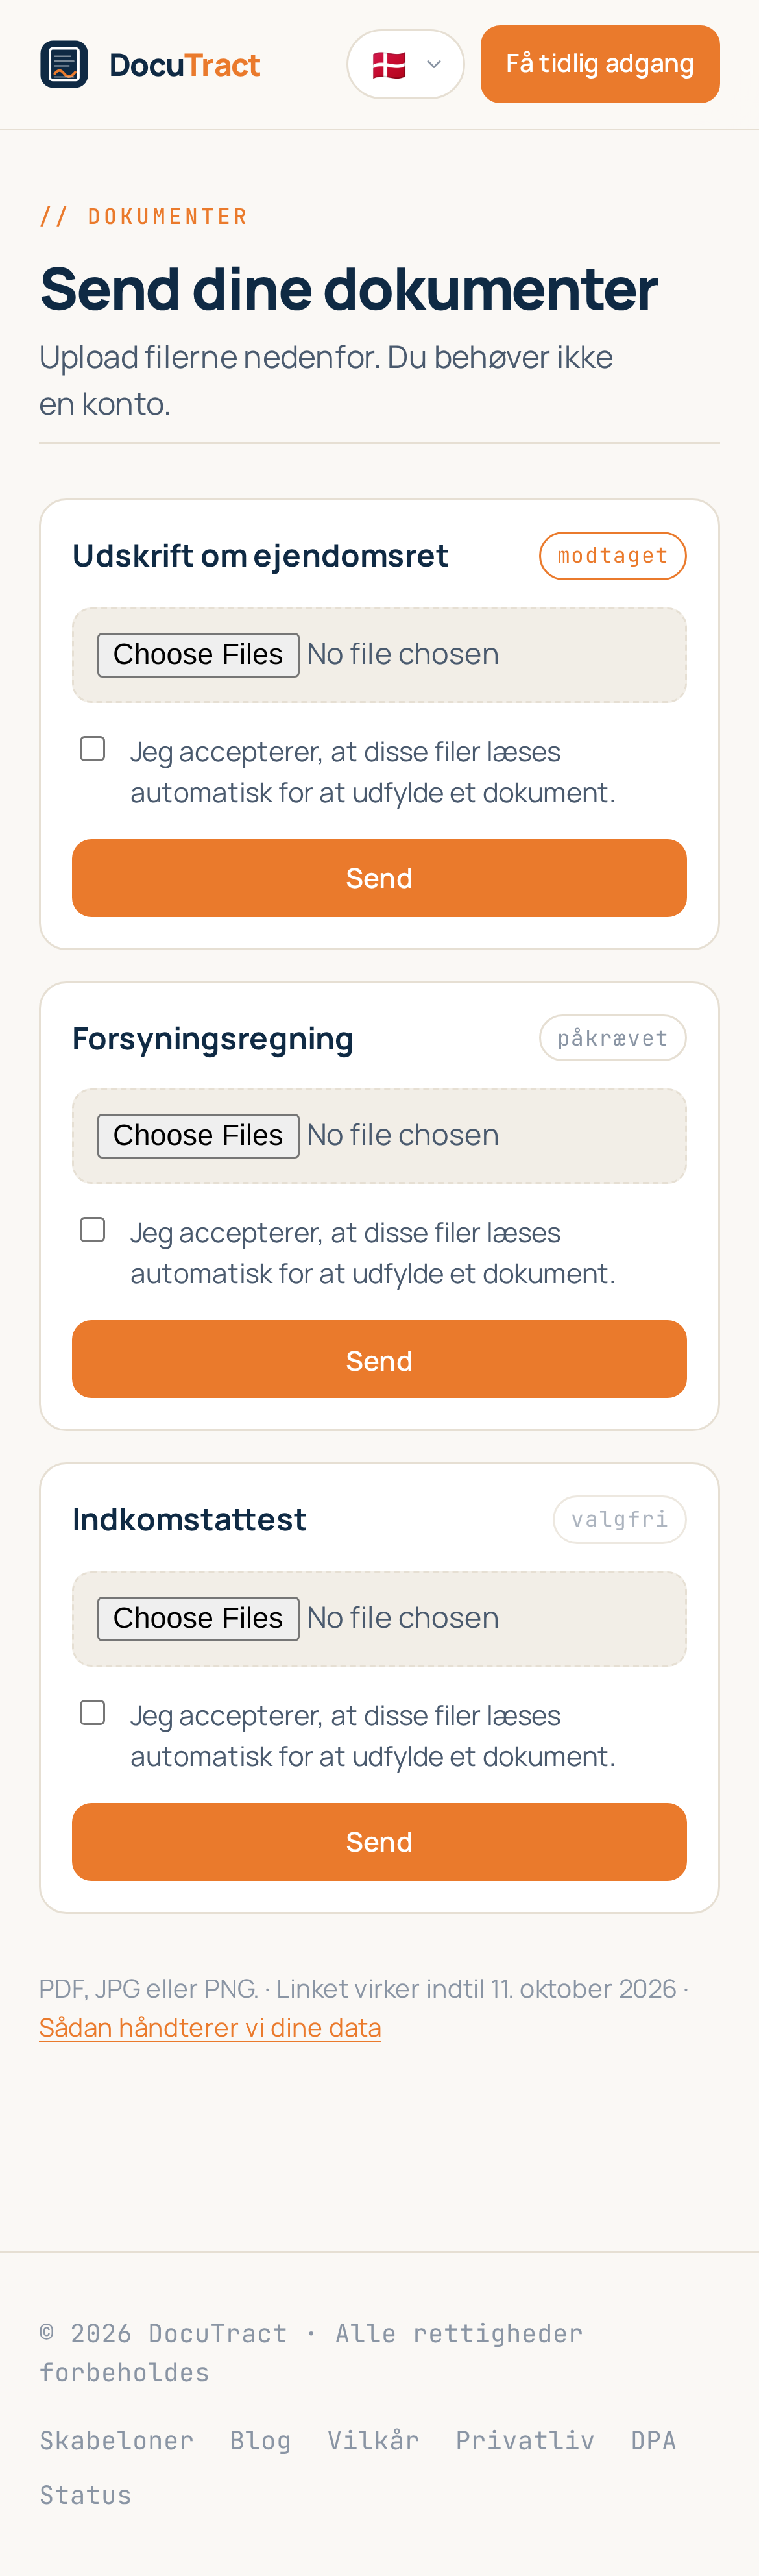Expand the language selector chevron

pyautogui.click(x=434, y=65)
